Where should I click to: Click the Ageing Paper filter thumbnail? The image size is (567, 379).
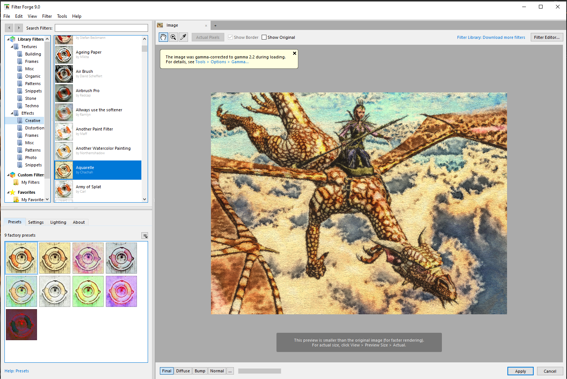(x=64, y=55)
